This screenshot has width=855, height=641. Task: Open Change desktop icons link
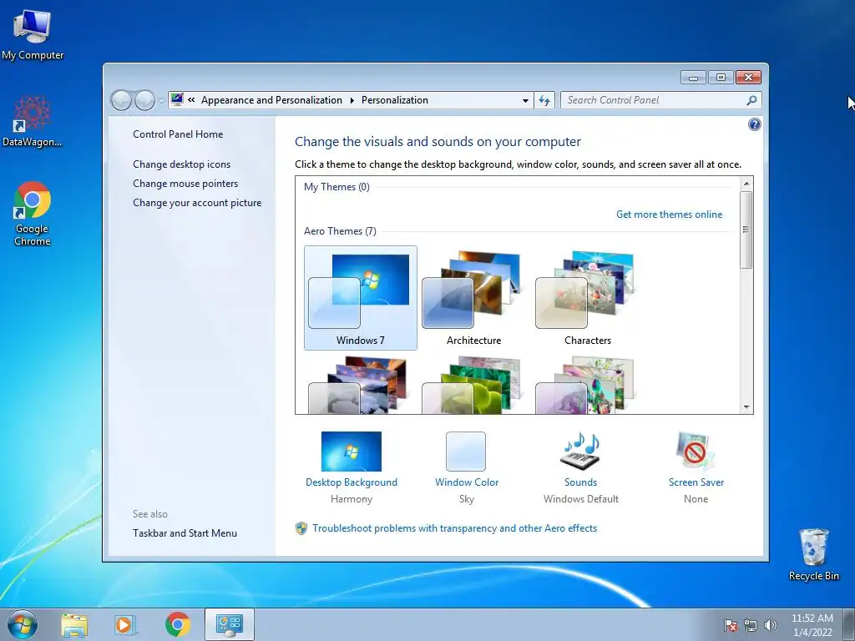181,164
